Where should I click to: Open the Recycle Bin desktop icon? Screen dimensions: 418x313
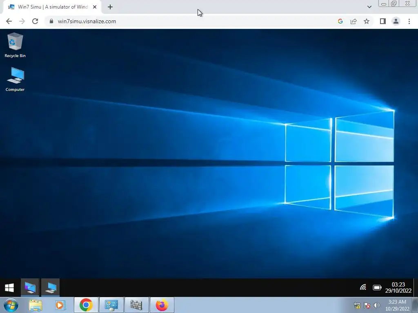click(15, 45)
